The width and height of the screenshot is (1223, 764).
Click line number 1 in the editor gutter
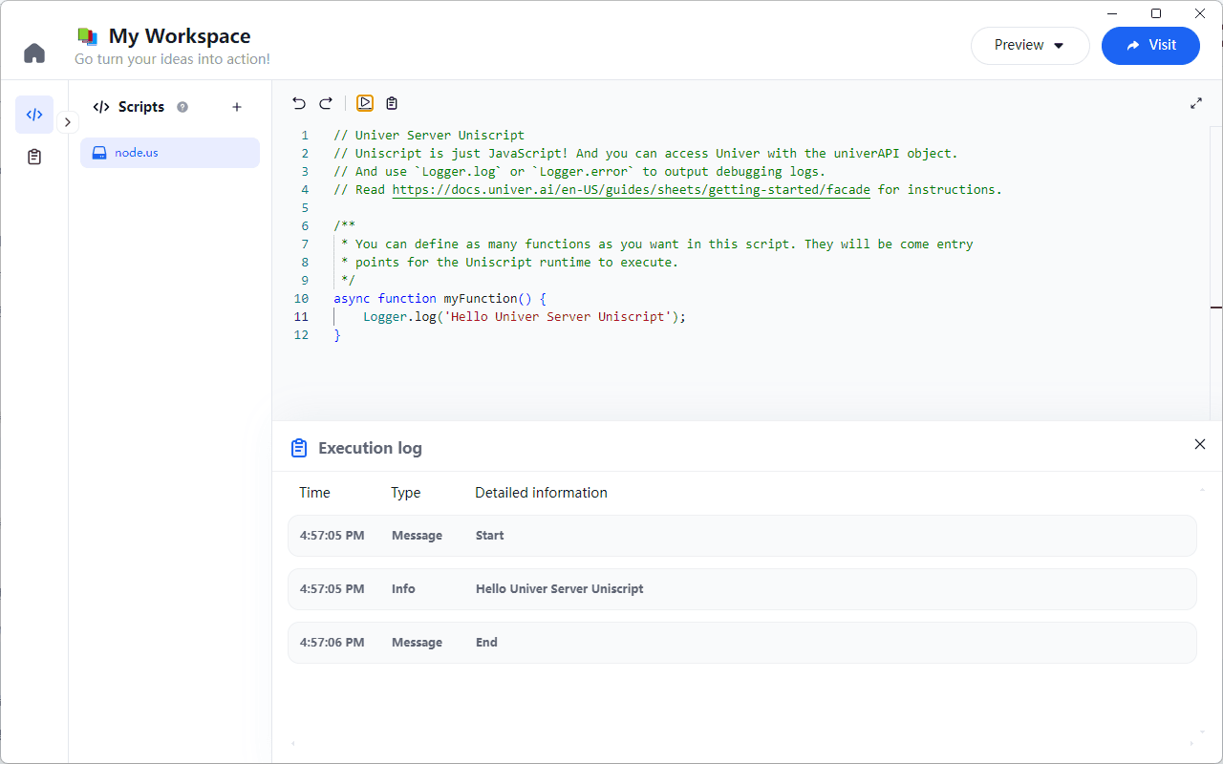point(305,136)
